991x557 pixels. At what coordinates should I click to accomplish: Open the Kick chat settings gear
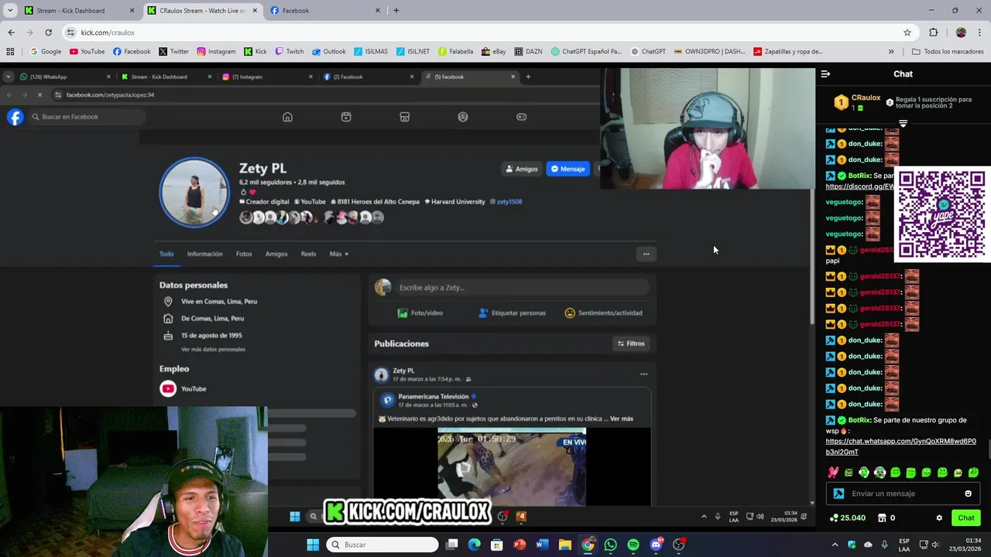point(939,518)
